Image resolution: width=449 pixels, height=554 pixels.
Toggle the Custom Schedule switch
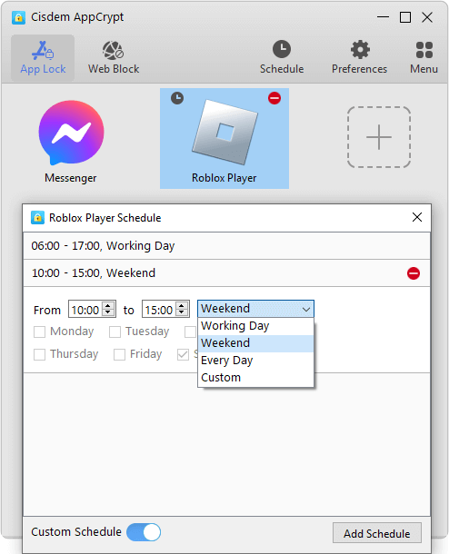tap(144, 532)
